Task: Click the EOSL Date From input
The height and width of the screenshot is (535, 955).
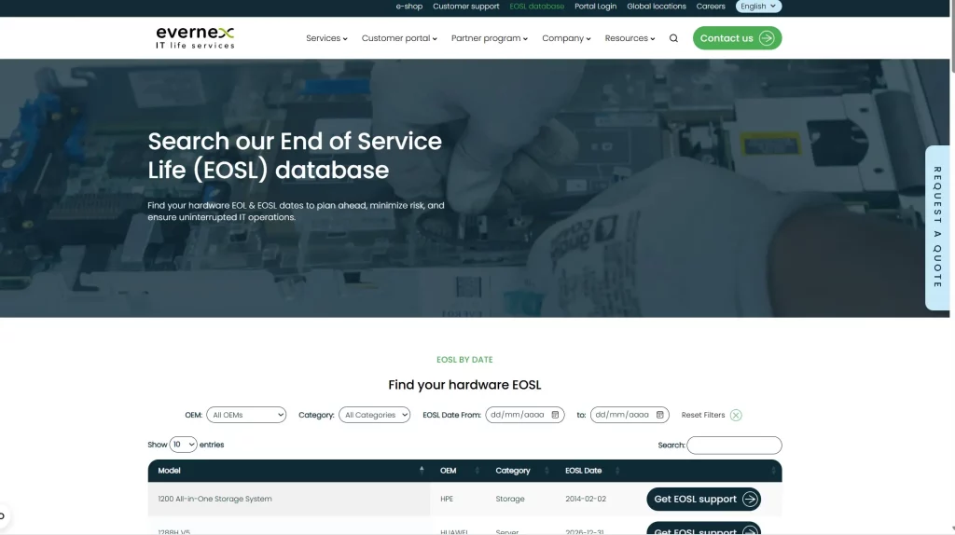Action: (x=524, y=415)
